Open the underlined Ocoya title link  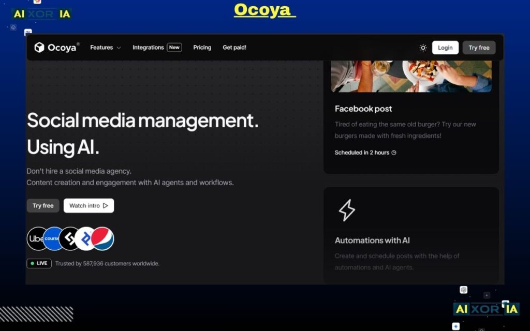click(x=264, y=9)
